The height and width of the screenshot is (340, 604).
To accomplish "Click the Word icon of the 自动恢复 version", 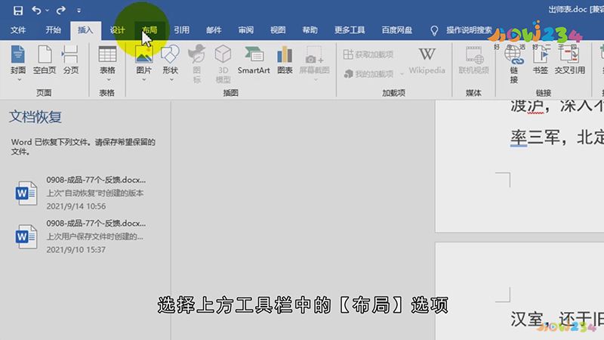I will coord(26,193).
